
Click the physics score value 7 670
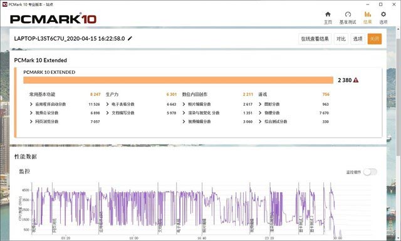pos(324,113)
